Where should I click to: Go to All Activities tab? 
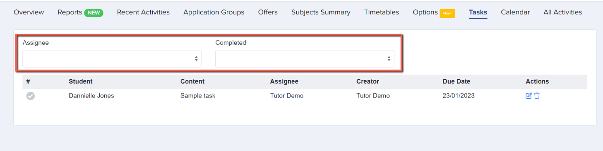(563, 12)
